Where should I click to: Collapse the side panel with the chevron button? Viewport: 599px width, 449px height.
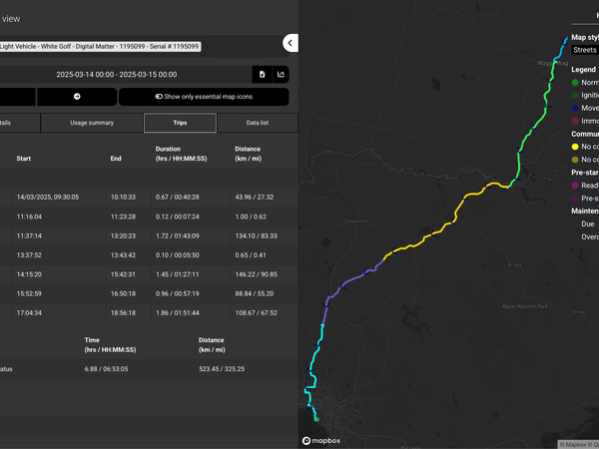point(291,43)
